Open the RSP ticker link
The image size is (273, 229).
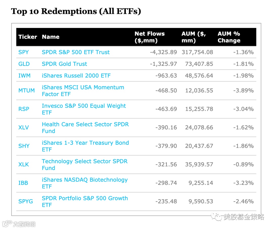(x=24, y=109)
